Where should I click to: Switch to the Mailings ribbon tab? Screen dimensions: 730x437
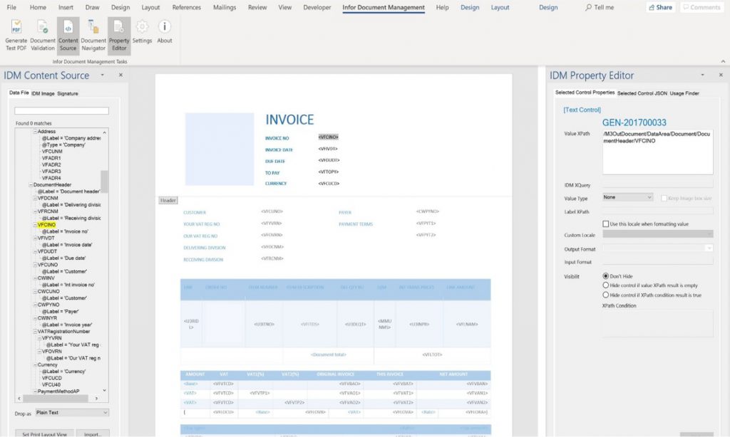[x=225, y=7]
